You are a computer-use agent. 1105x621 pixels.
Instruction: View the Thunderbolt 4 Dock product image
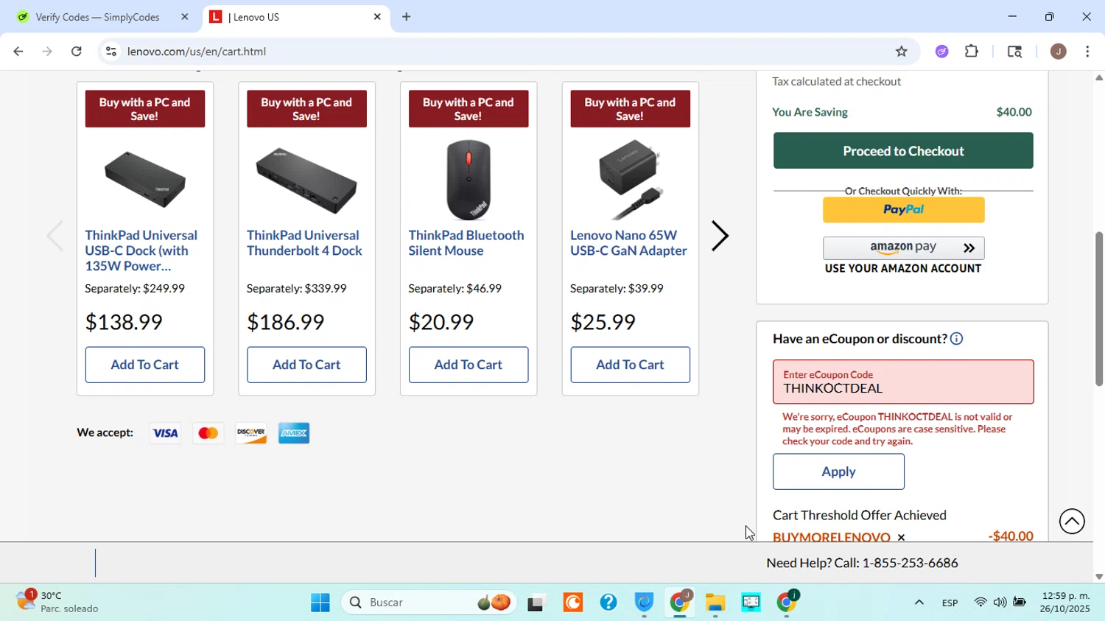click(x=306, y=180)
